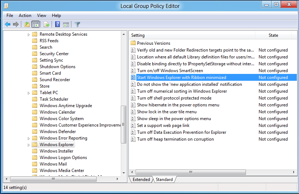Image resolution: width=299 pixels, height=194 pixels.
Task: Click the Up one level folder icon
Action: pyautogui.click(x=27, y=25)
